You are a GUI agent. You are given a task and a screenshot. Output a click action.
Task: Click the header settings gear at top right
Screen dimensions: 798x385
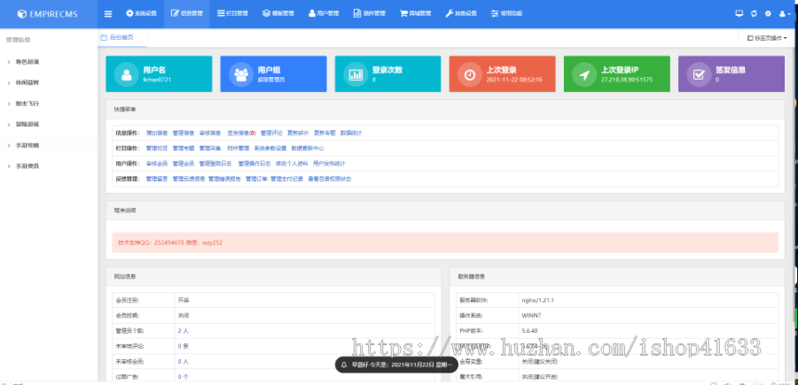pyautogui.click(x=768, y=13)
